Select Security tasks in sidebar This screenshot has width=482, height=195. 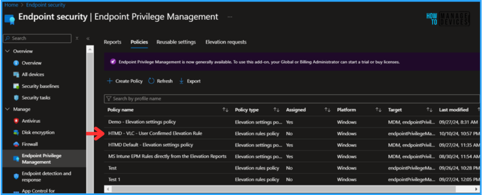click(36, 98)
